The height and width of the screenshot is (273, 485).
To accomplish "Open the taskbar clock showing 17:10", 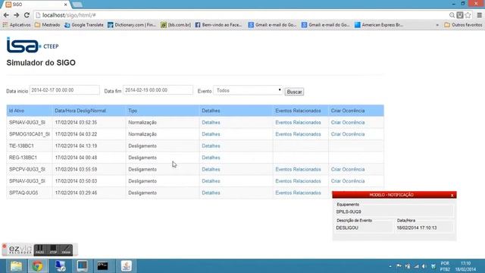I will click(x=465, y=266).
